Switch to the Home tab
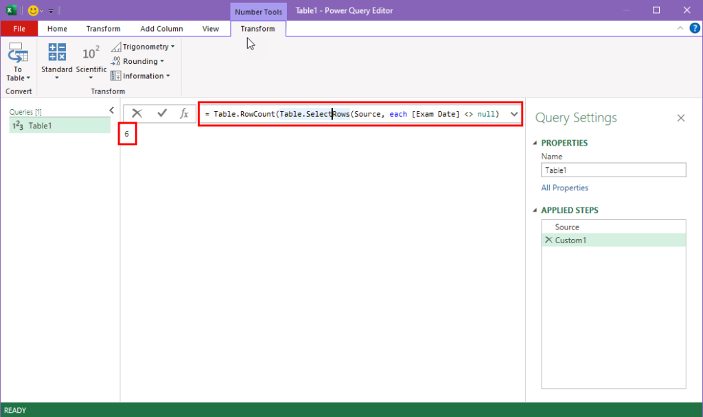703x417 pixels. click(57, 29)
